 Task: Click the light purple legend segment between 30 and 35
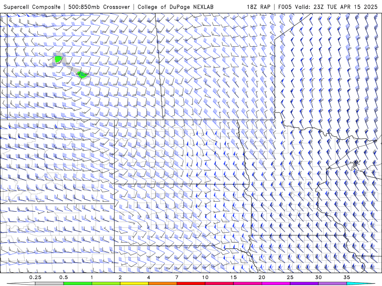click(332, 284)
